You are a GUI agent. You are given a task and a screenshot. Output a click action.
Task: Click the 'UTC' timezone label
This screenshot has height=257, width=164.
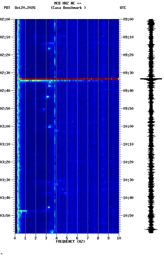[x=123, y=8]
